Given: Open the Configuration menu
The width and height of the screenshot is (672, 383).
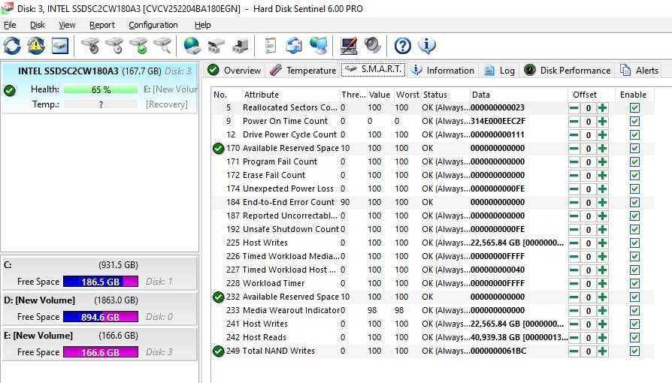Looking at the screenshot, I should (153, 25).
